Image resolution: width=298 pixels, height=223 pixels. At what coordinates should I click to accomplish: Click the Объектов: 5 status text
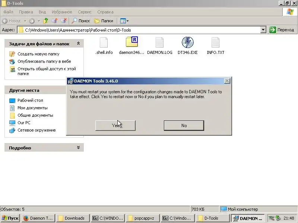pos(13,209)
